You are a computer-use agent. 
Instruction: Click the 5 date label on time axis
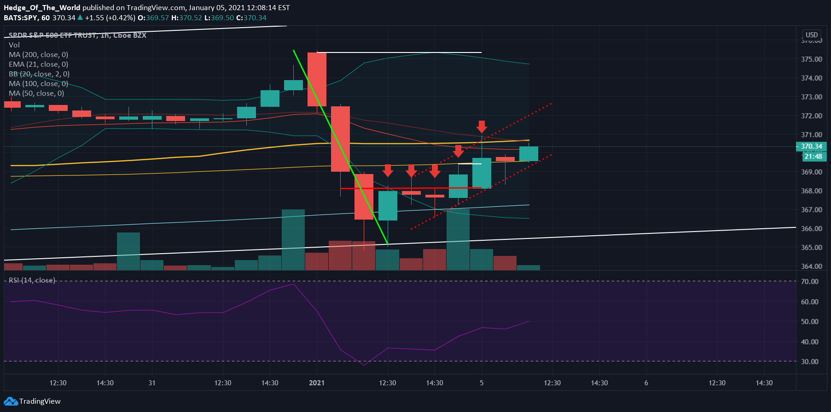tap(482, 383)
